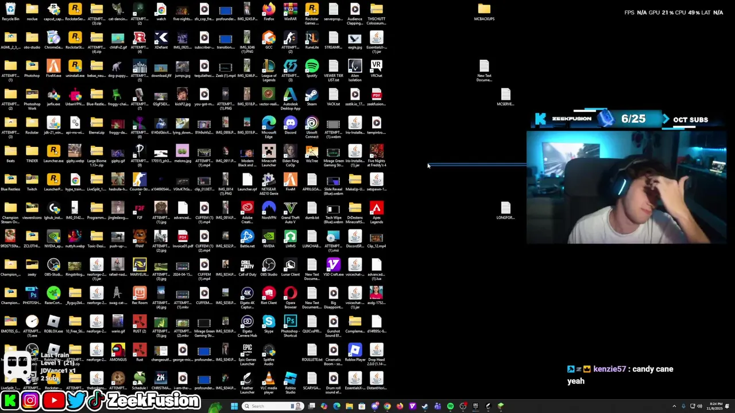Launch Ubisoft Connect shortcut
Image resolution: width=735 pixels, height=413 pixels.
coord(312,127)
